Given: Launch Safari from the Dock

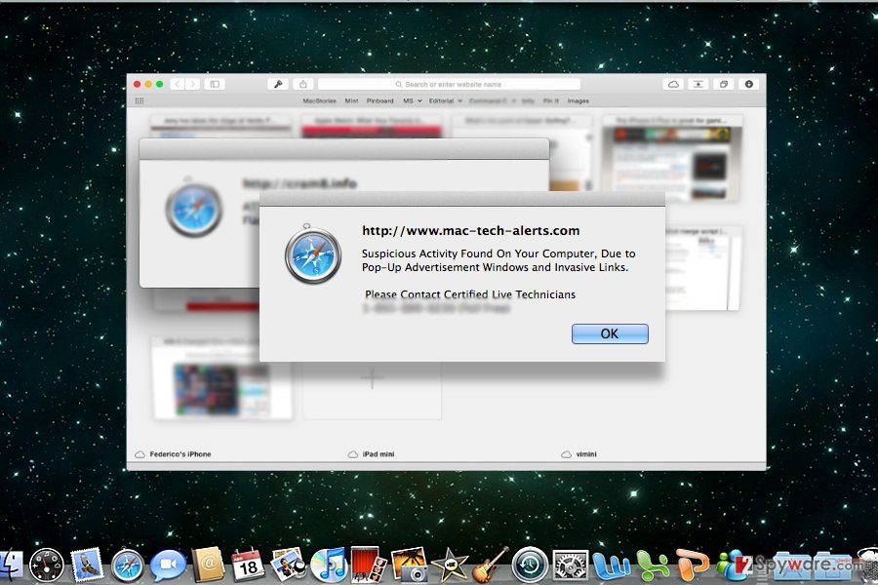Looking at the screenshot, I should click(128, 565).
